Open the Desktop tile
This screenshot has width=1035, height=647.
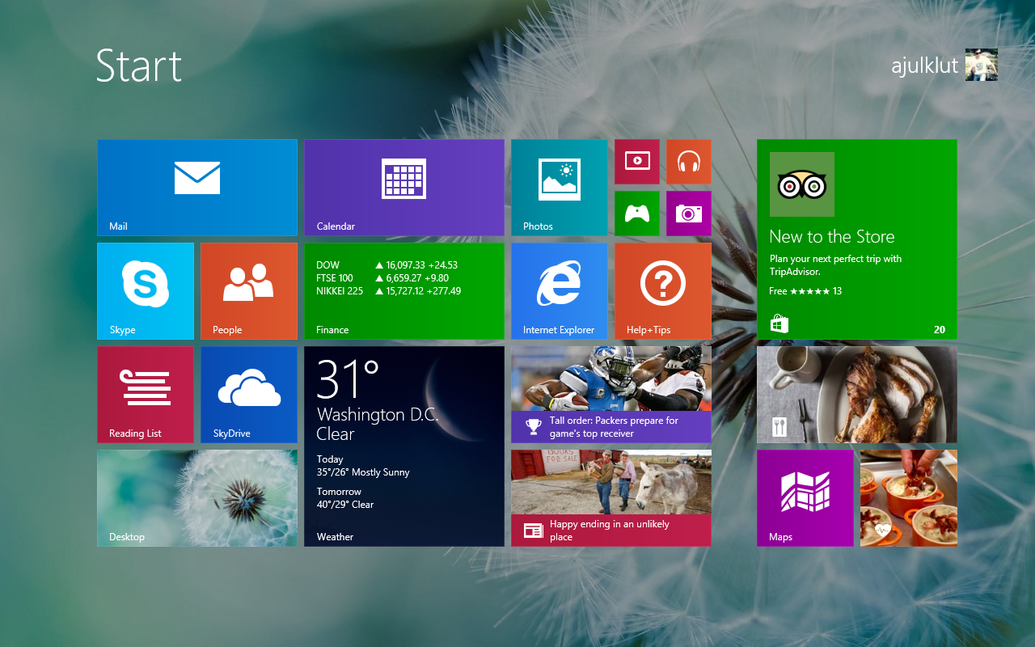(197, 498)
